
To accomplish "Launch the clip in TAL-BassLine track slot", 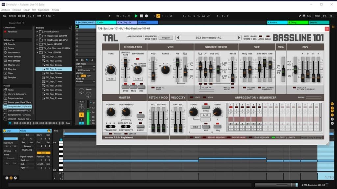I will [77, 27].
